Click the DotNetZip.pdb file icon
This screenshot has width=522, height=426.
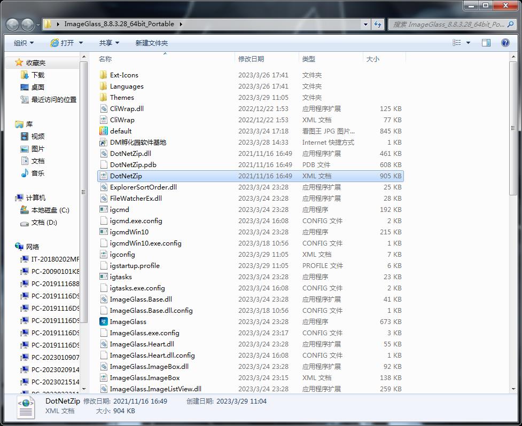point(104,164)
